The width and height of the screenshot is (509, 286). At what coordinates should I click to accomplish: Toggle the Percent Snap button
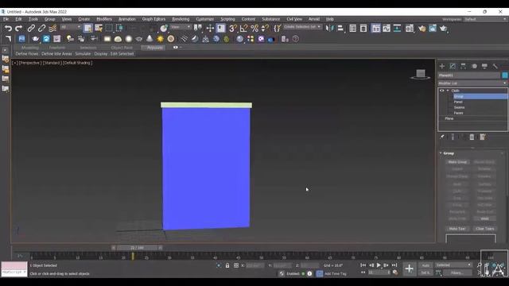coord(254,29)
